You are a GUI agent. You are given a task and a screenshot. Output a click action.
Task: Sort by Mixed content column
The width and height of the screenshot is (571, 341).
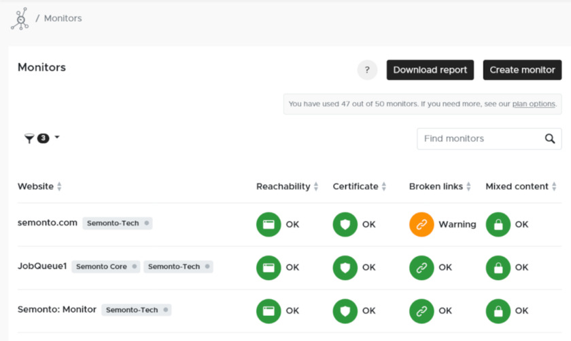click(521, 186)
